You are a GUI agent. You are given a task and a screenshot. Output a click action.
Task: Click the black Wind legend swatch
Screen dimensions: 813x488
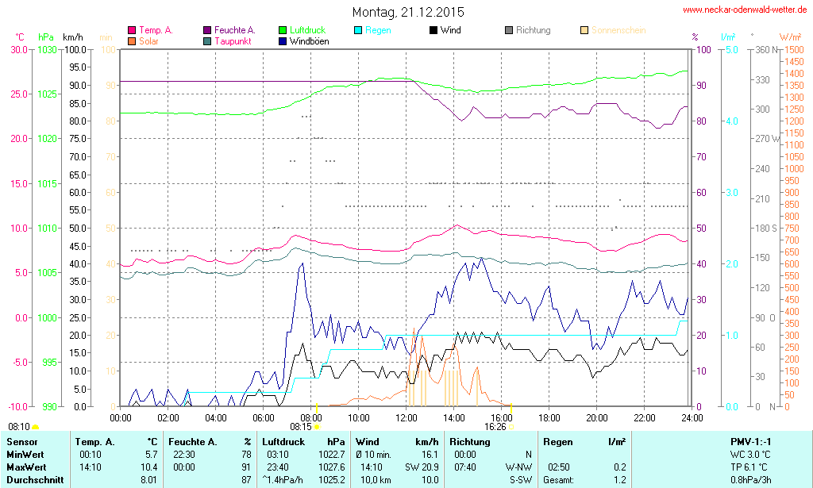433,30
